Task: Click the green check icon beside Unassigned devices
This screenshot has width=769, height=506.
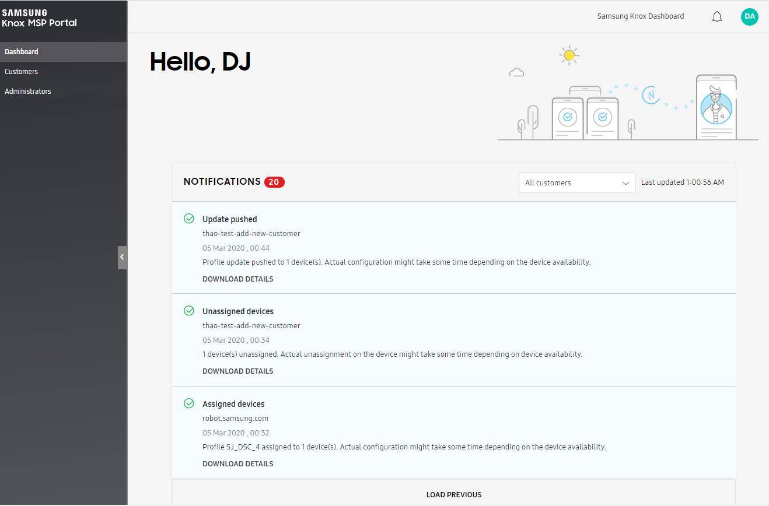Action: click(189, 311)
